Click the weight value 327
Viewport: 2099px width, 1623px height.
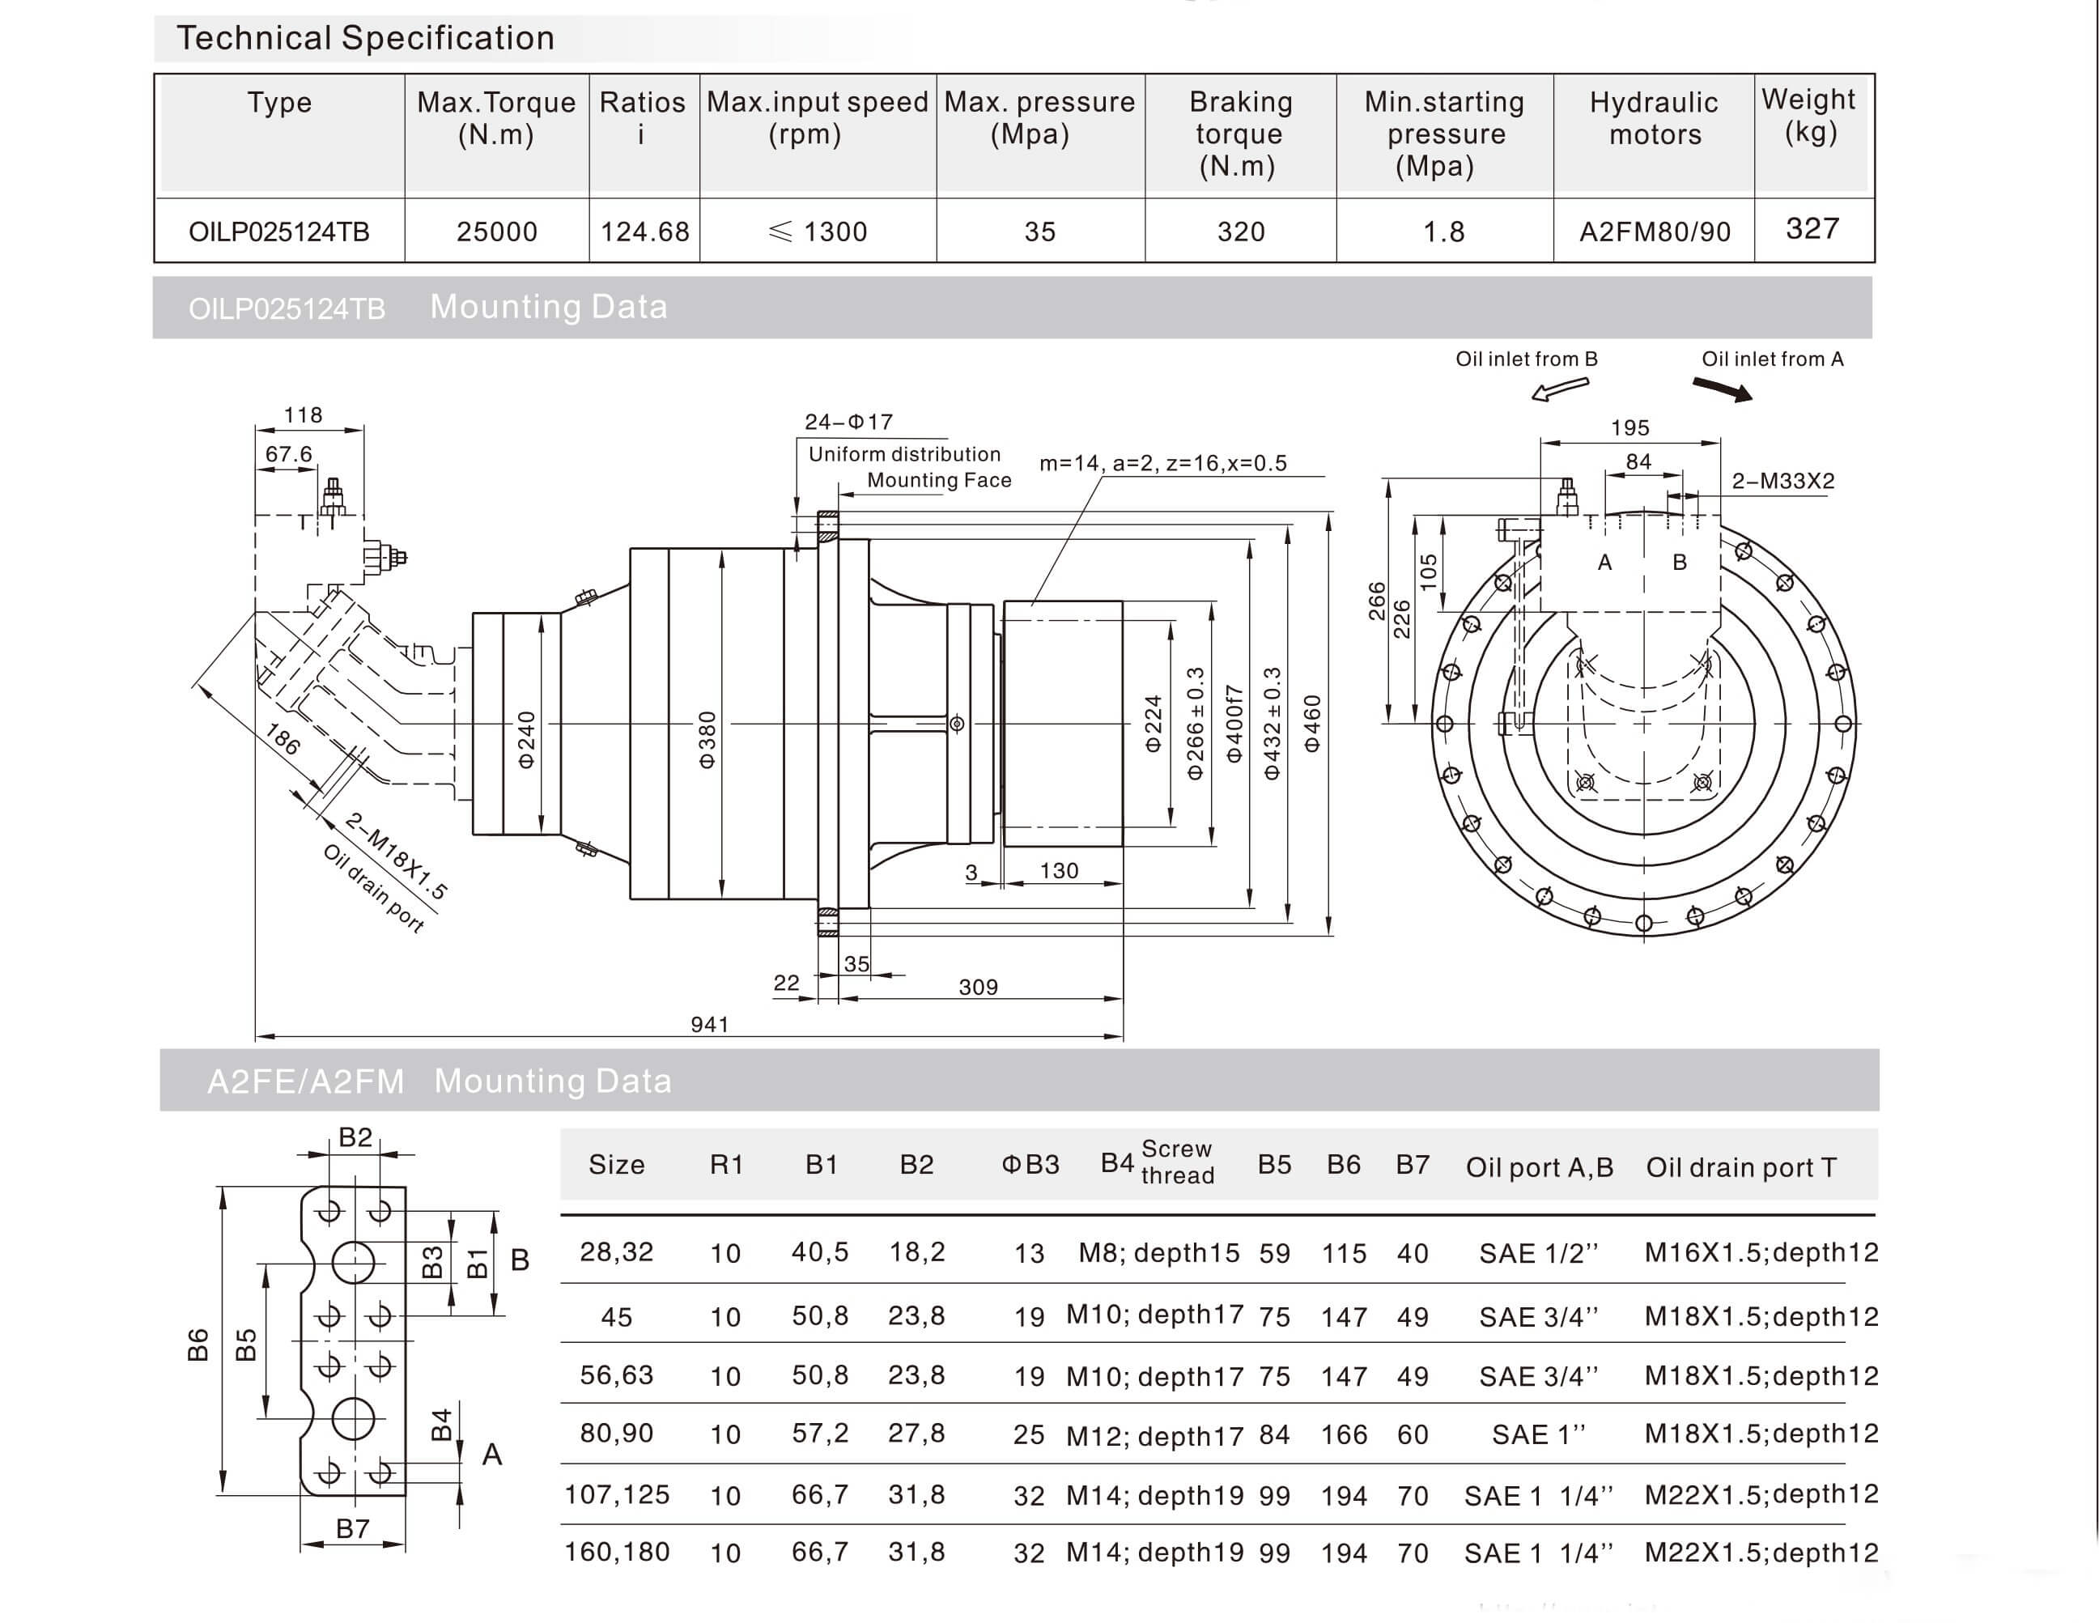(1812, 229)
